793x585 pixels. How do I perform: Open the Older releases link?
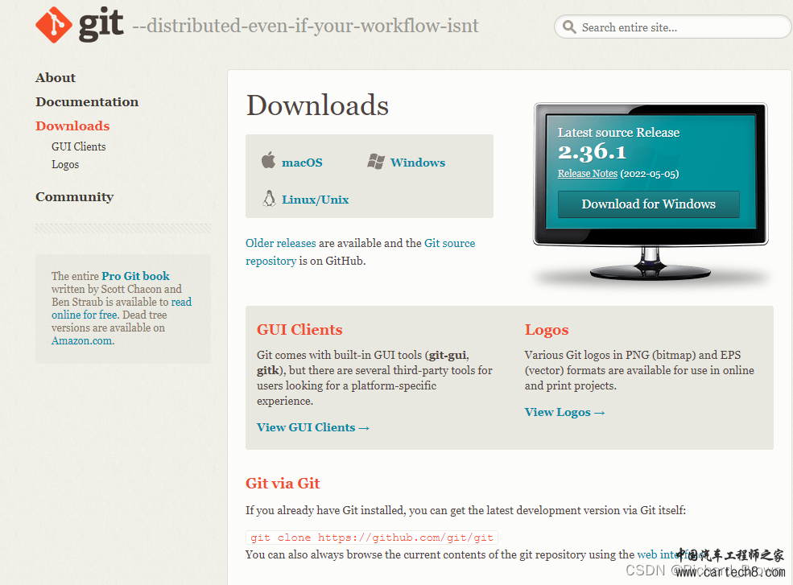coord(281,243)
